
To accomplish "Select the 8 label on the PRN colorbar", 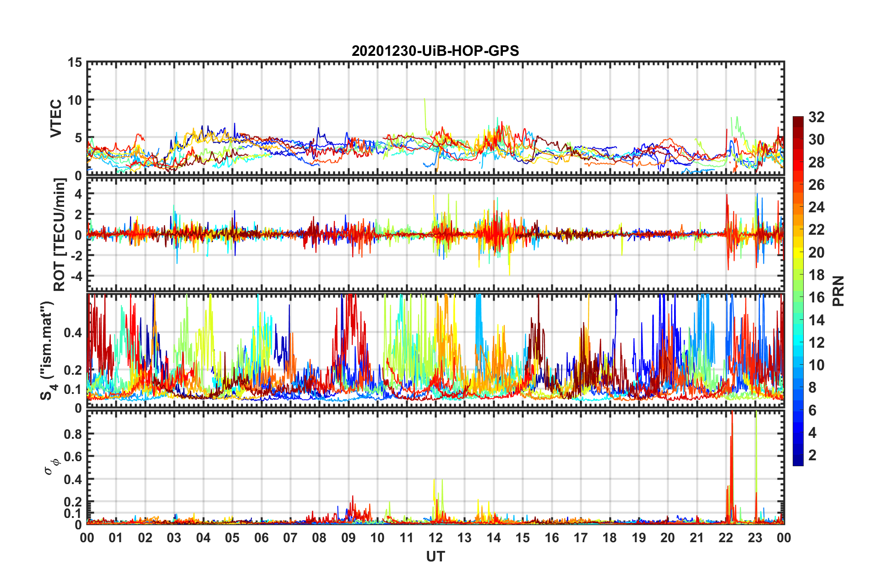I will pyautogui.click(x=812, y=388).
